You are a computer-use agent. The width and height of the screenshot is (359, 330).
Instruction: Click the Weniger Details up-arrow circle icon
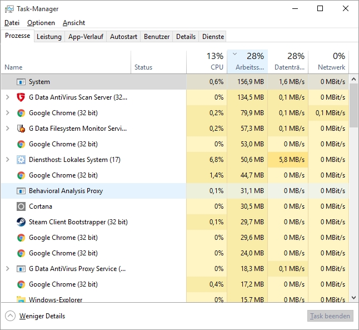click(11, 316)
